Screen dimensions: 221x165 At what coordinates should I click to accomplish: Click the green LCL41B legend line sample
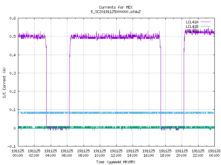pyautogui.click(x=205, y=26)
